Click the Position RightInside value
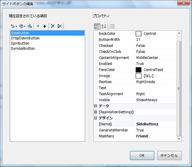The width and height of the screenshot is (192, 167). [156, 82]
